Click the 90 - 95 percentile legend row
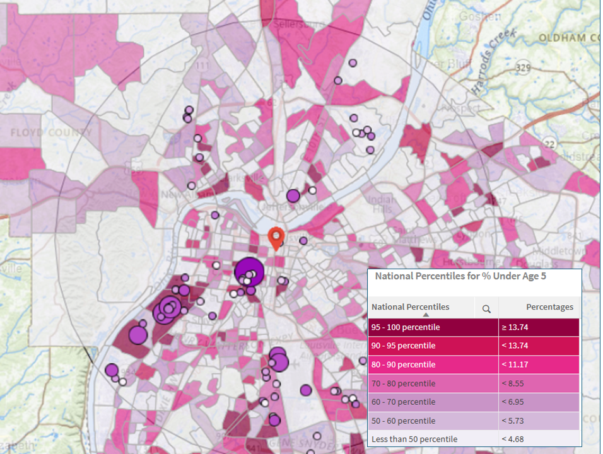Screen dimensions: 603x454 click(x=432, y=346)
